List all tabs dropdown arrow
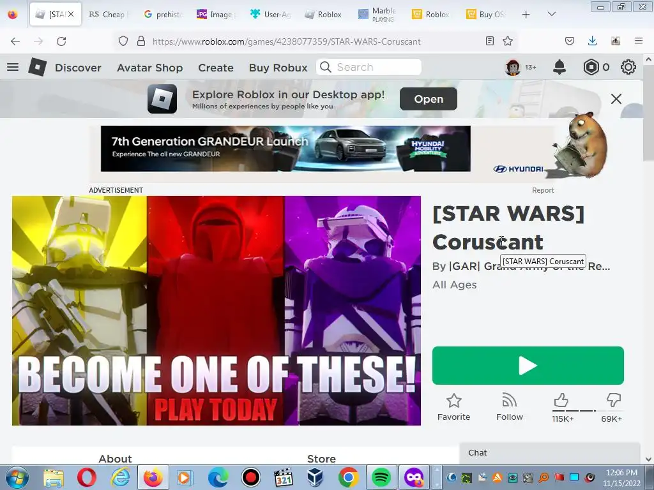 coord(551,14)
